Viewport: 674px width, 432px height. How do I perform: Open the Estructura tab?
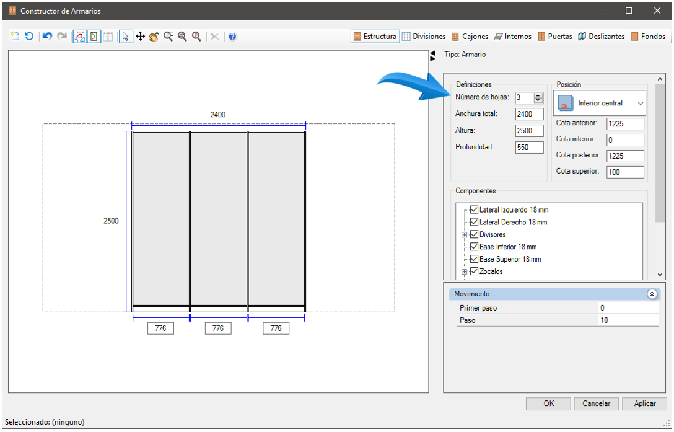[375, 37]
